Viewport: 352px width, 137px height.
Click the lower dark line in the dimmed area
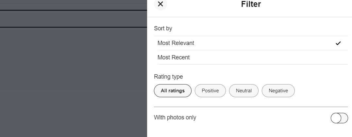(74, 27)
